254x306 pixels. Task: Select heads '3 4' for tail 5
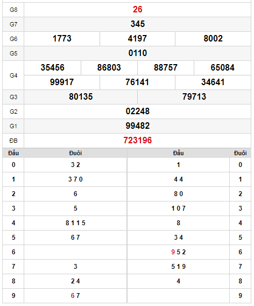click(178, 237)
